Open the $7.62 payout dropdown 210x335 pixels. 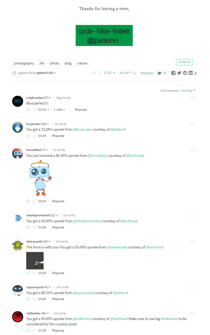109,73
